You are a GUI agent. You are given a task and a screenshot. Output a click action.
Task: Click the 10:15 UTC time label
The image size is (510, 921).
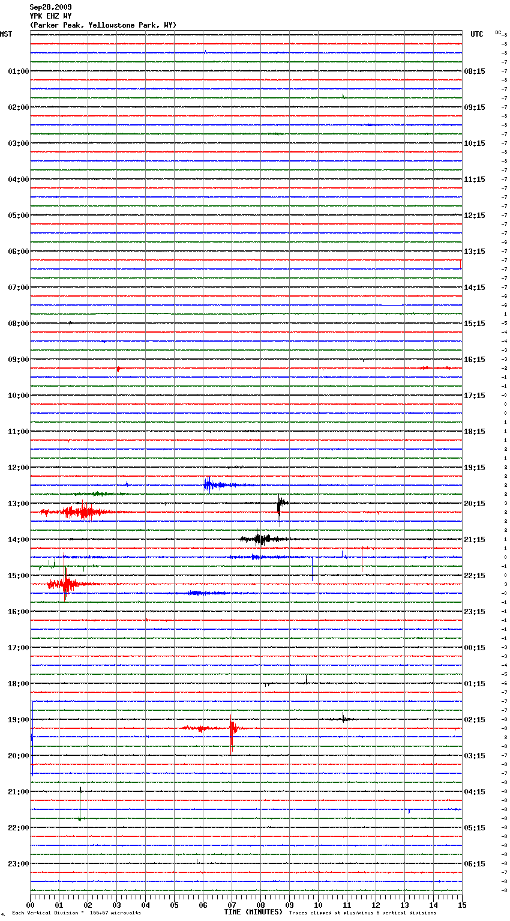coord(475,143)
